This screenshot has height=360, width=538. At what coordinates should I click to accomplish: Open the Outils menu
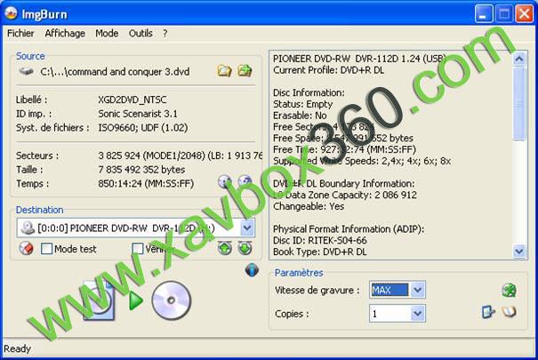click(x=141, y=33)
